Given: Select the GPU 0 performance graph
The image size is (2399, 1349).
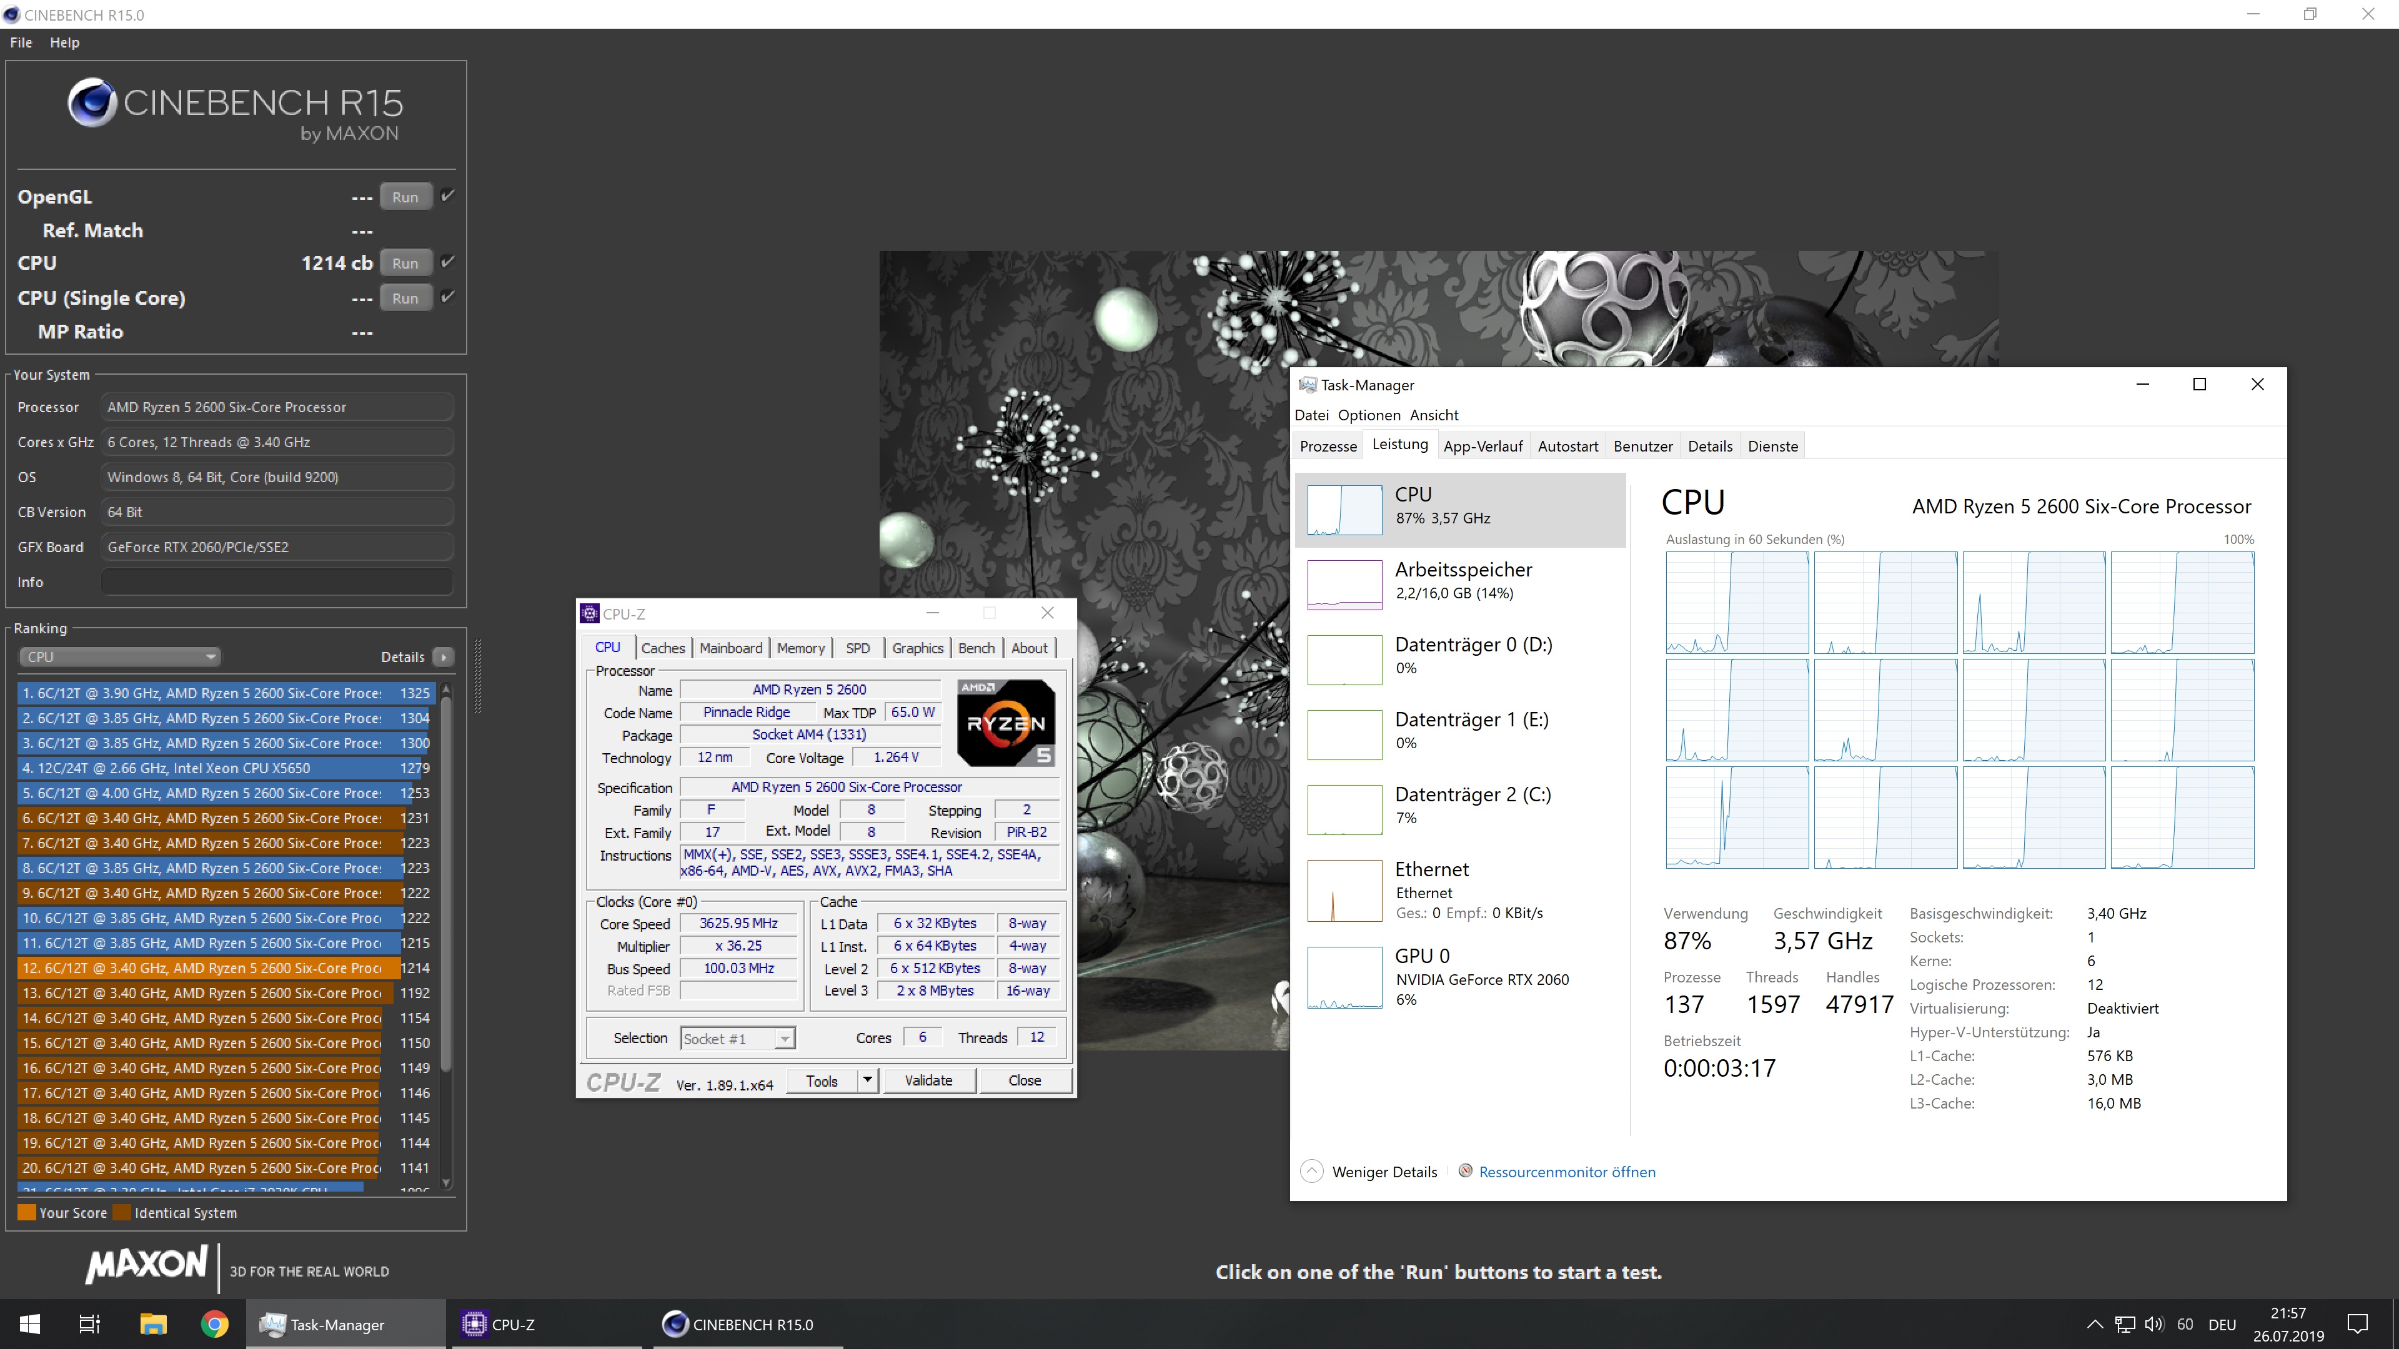Looking at the screenshot, I should (1344, 977).
